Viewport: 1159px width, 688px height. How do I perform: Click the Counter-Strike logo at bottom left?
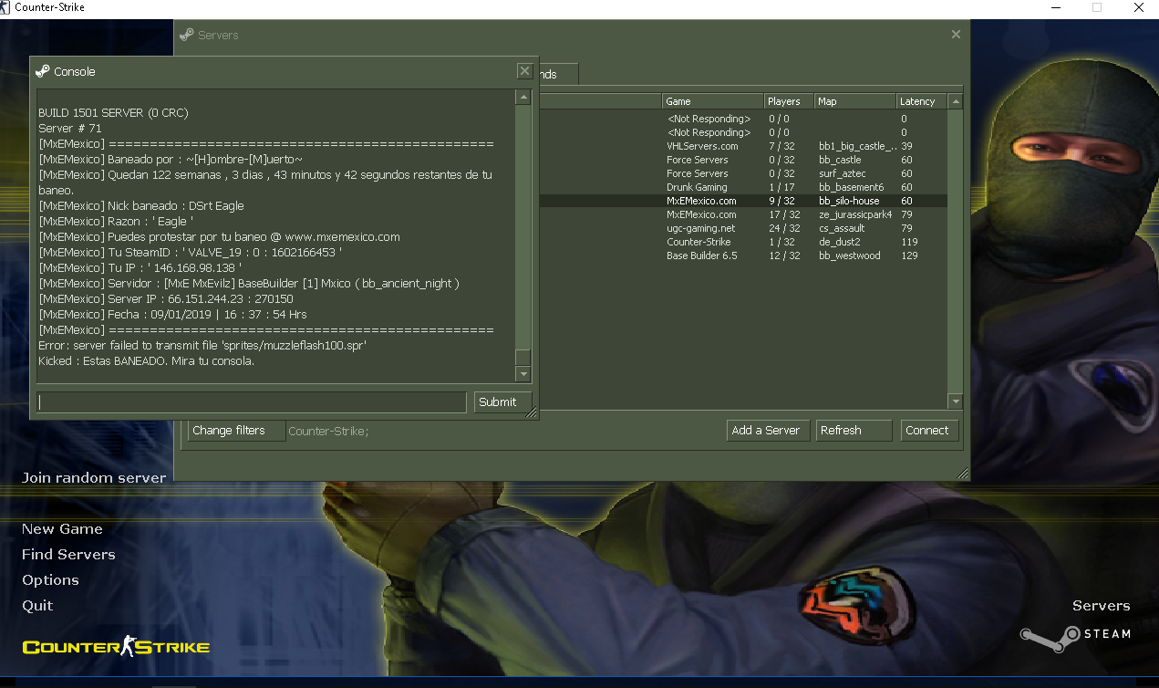116,647
